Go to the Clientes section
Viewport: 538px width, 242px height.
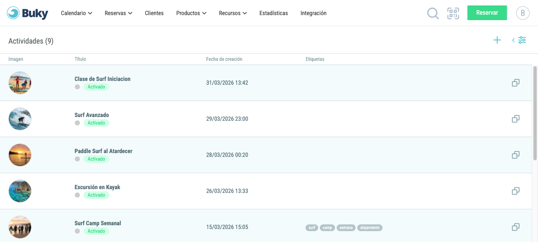[154, 13]
